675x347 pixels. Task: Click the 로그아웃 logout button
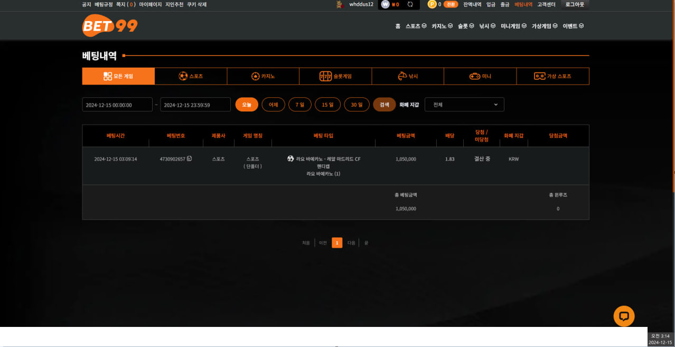(575, 4)
